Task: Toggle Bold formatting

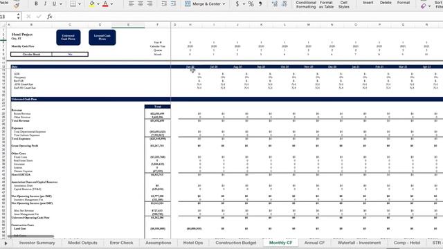Action: point(36,3)
